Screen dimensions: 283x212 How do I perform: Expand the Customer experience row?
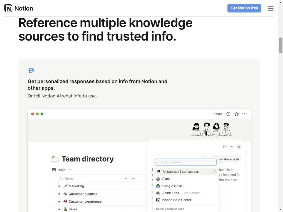pos(59,202)
